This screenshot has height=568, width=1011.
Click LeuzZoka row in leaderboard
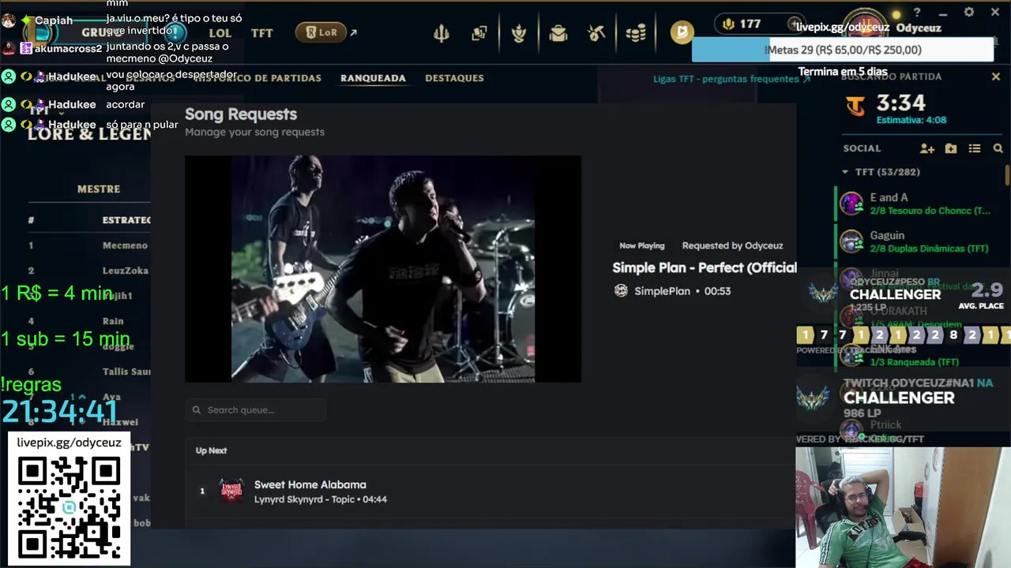pyautogui.click(x=87, y=271)
